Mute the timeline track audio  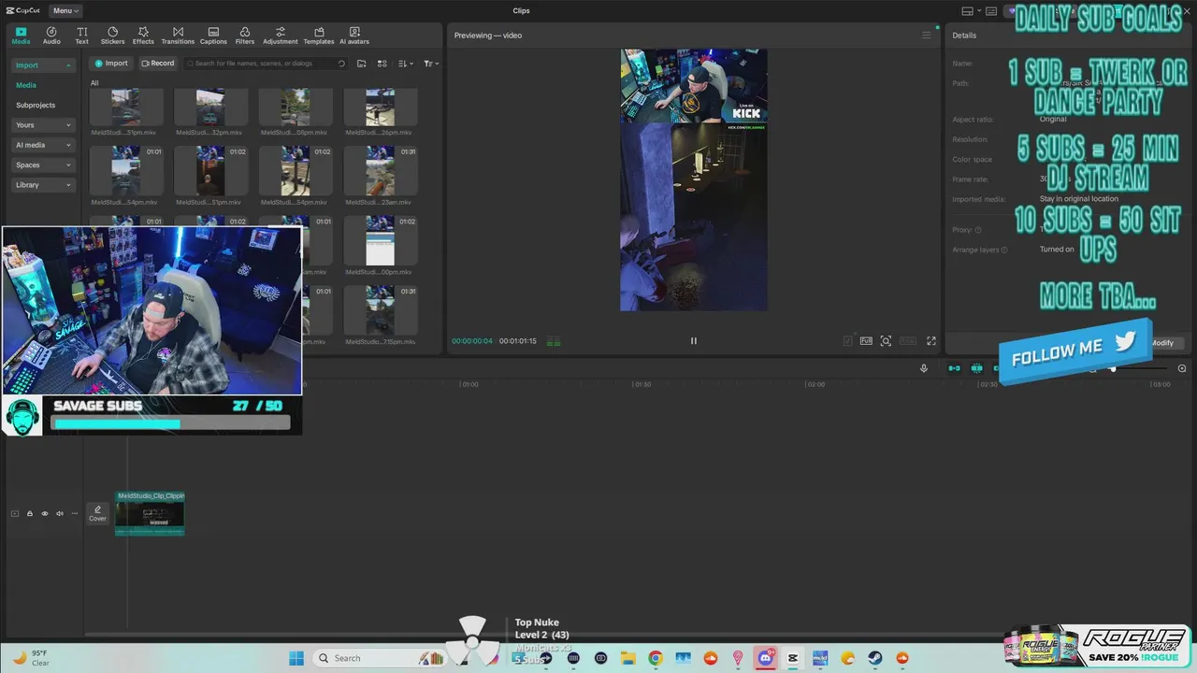pyautogui.click(x=60, y=513)
